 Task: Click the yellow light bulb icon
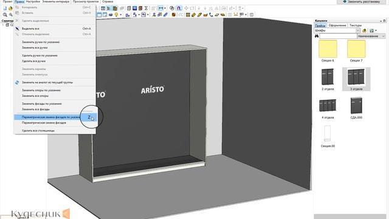coord(116,15)
